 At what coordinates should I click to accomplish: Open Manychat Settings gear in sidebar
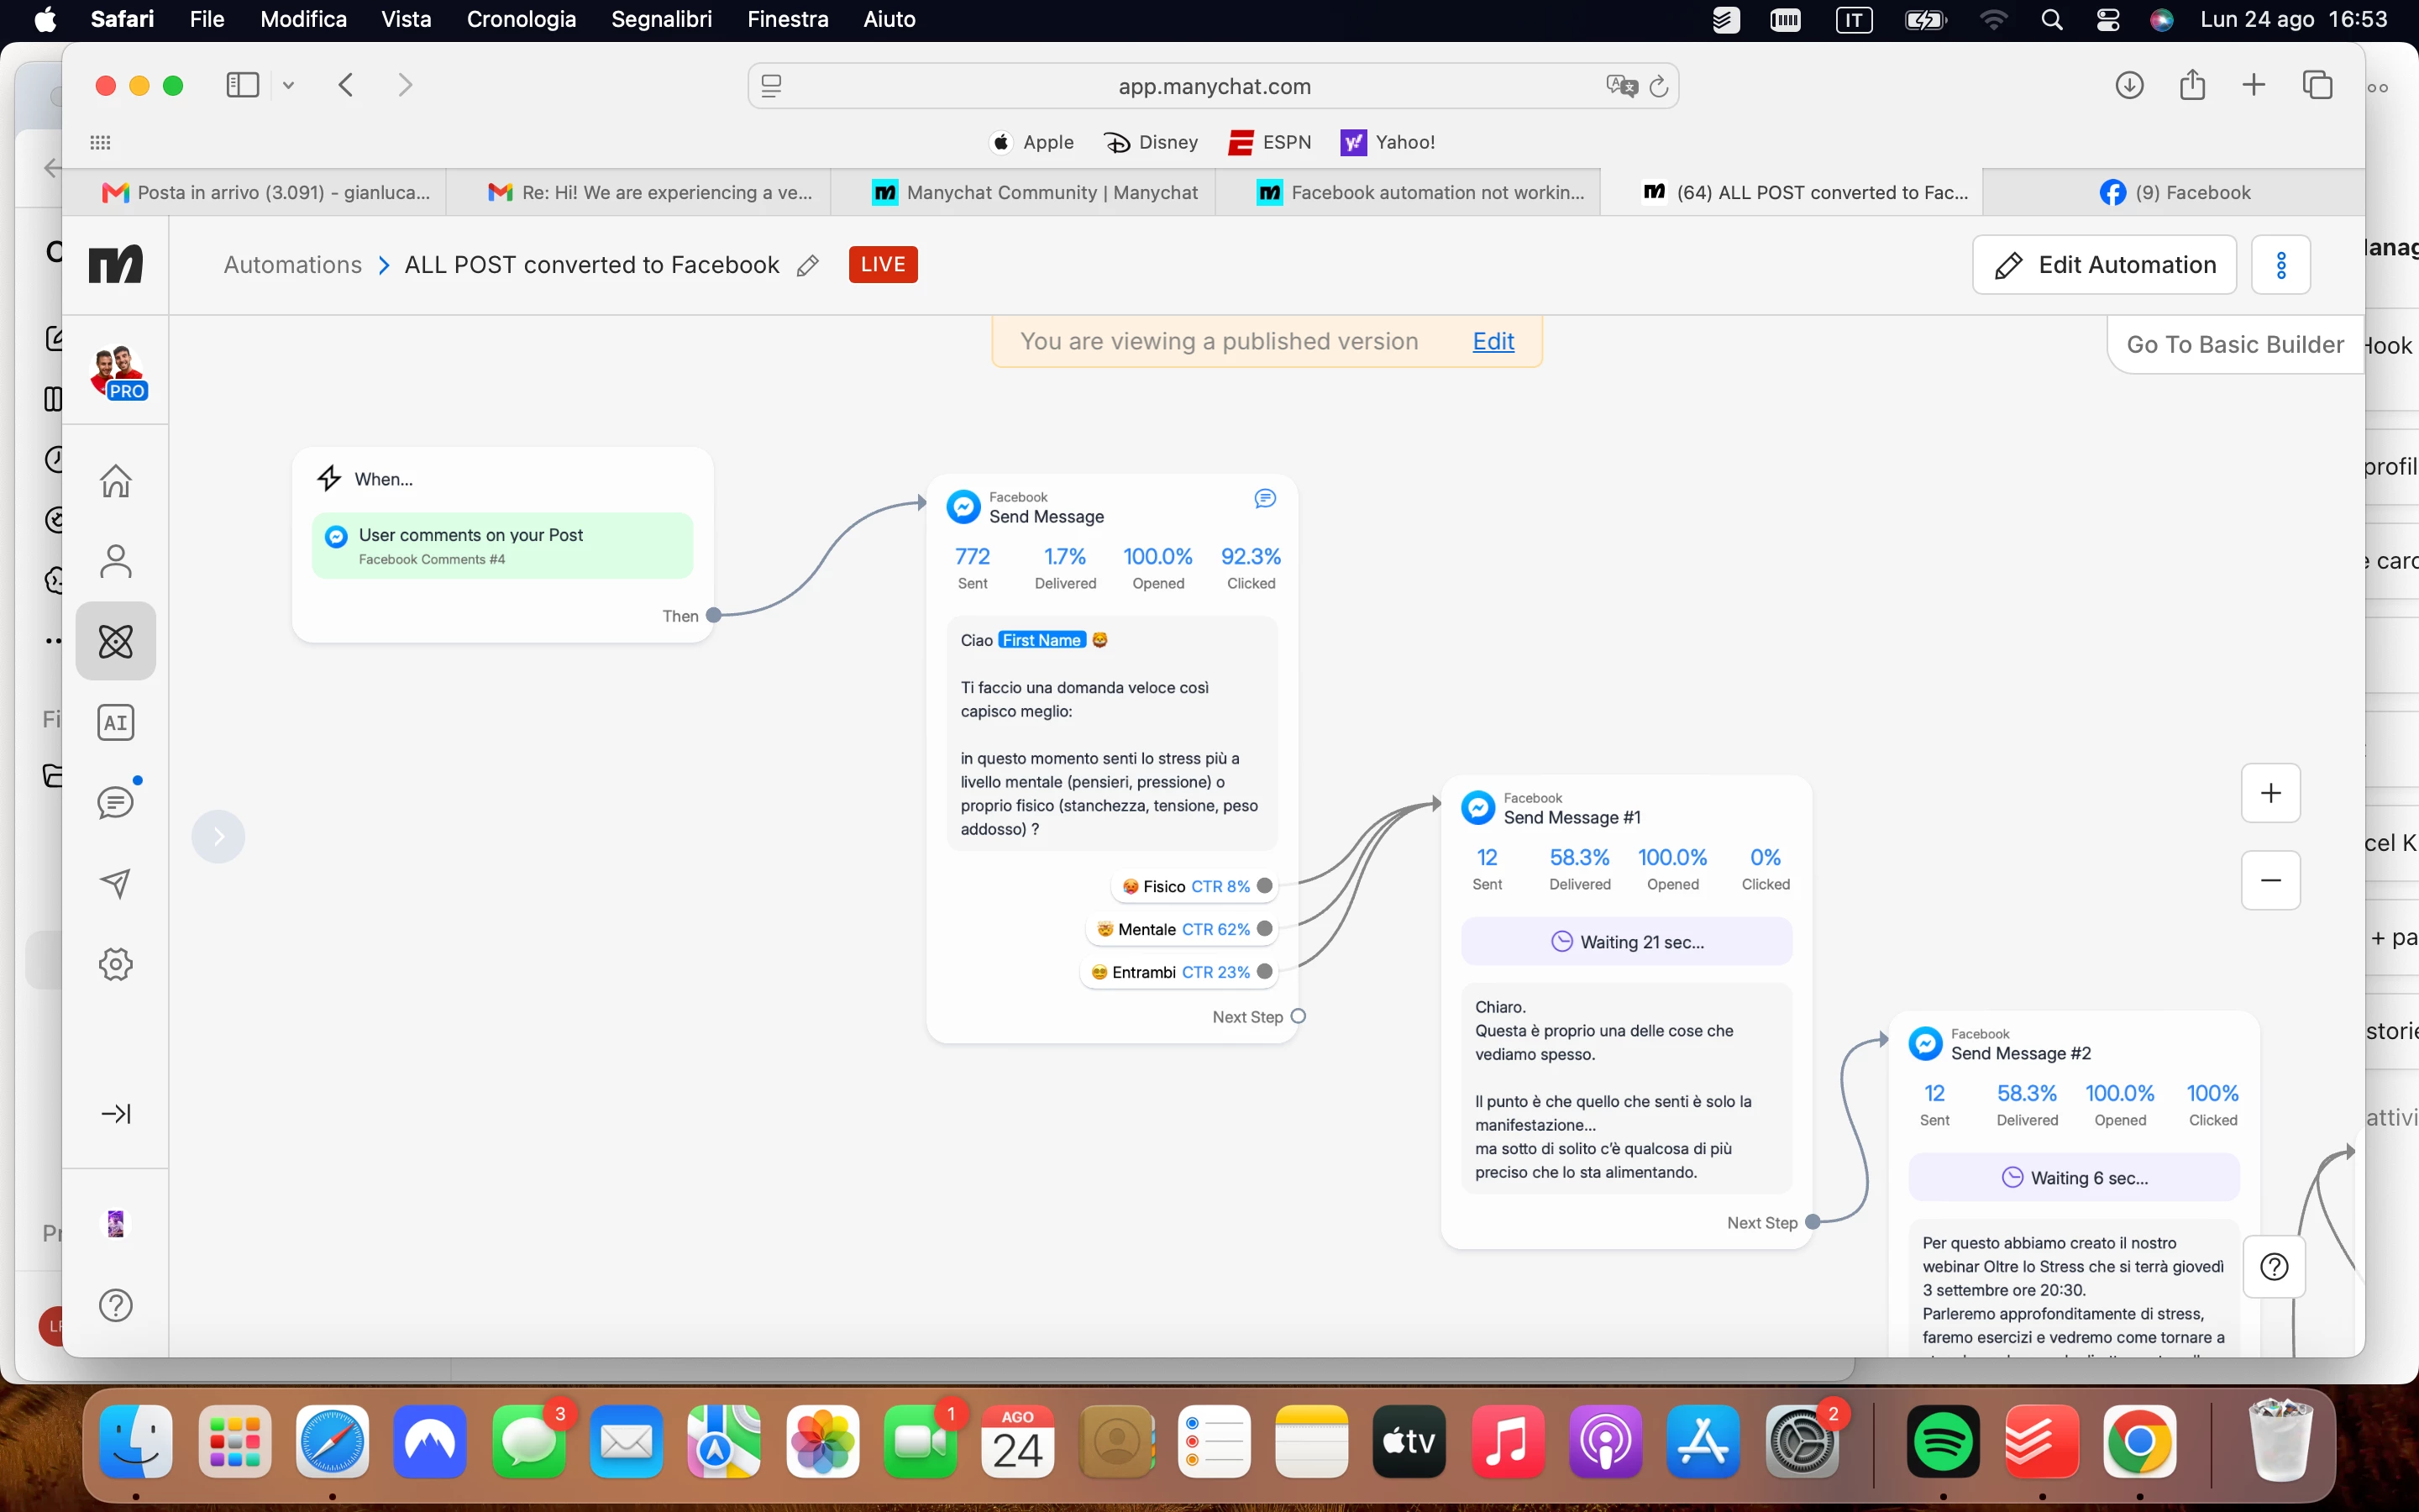[116, 964]
